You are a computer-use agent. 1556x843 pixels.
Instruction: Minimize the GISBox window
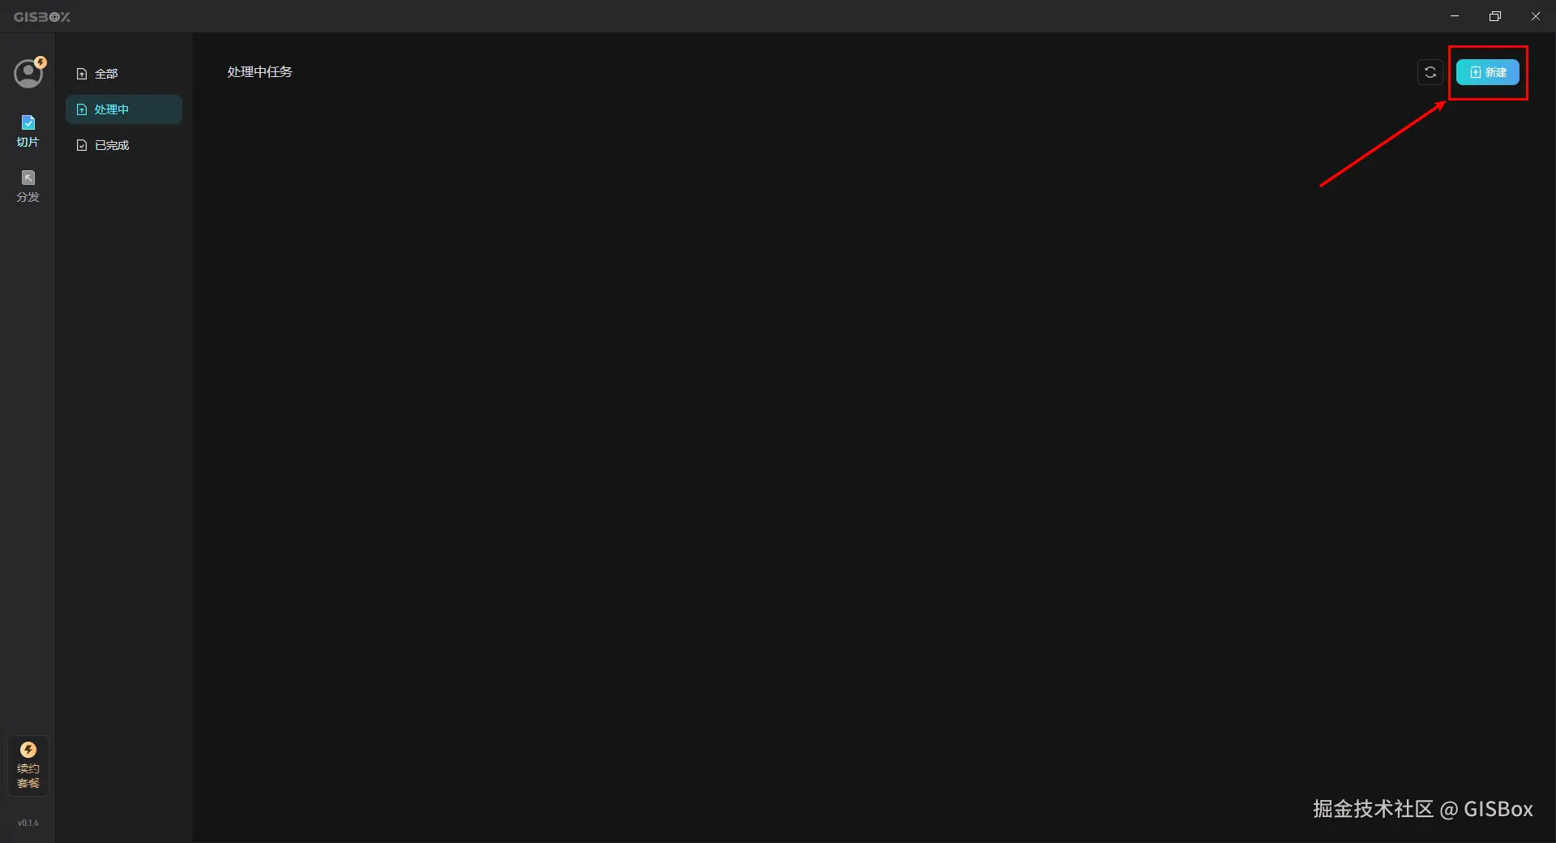click(x=1455, y=16)
